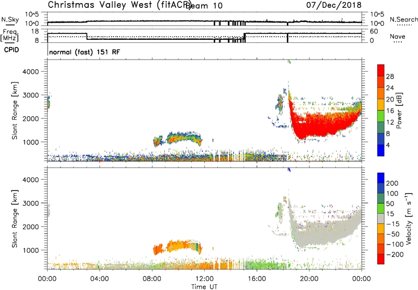Click the N.Search legend label

point(403,19)
